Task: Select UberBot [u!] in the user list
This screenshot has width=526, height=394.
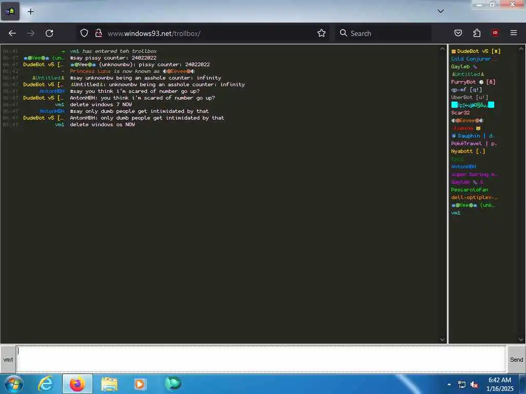Action: tap(469, 97)
